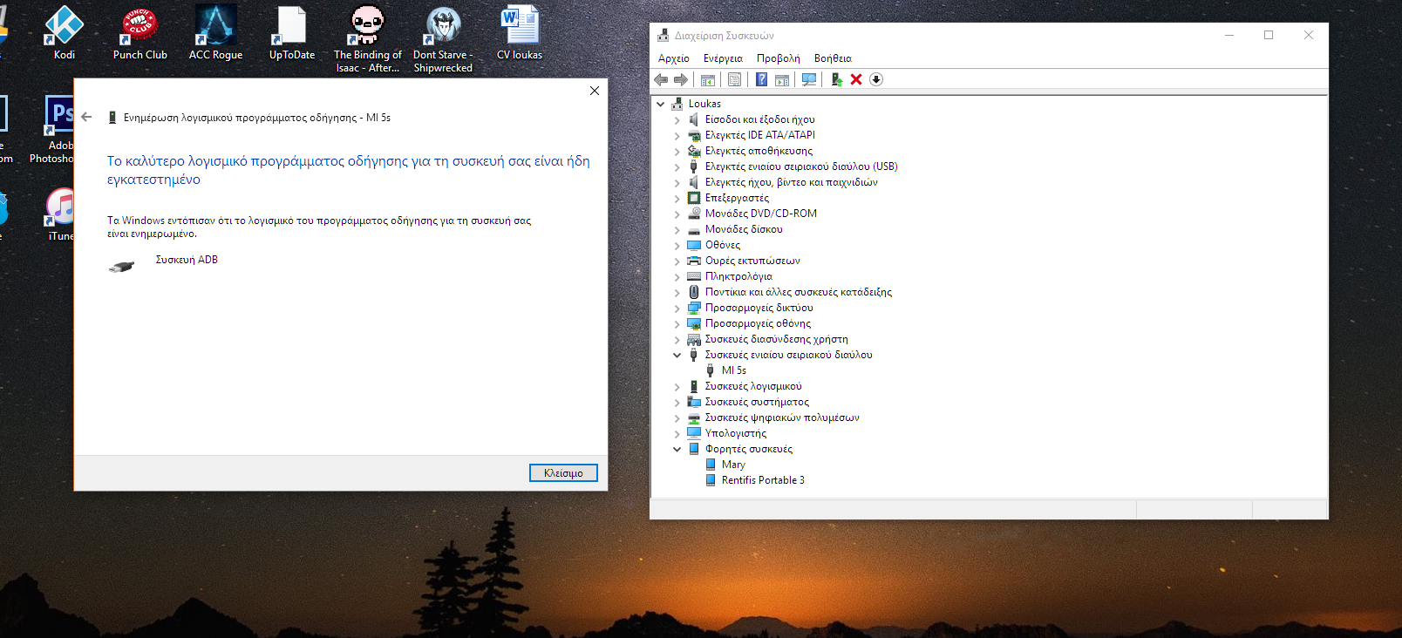1402x638 pixels.
Task: Click the red X Uninstall device icon
Action: (x=856, y=79)
